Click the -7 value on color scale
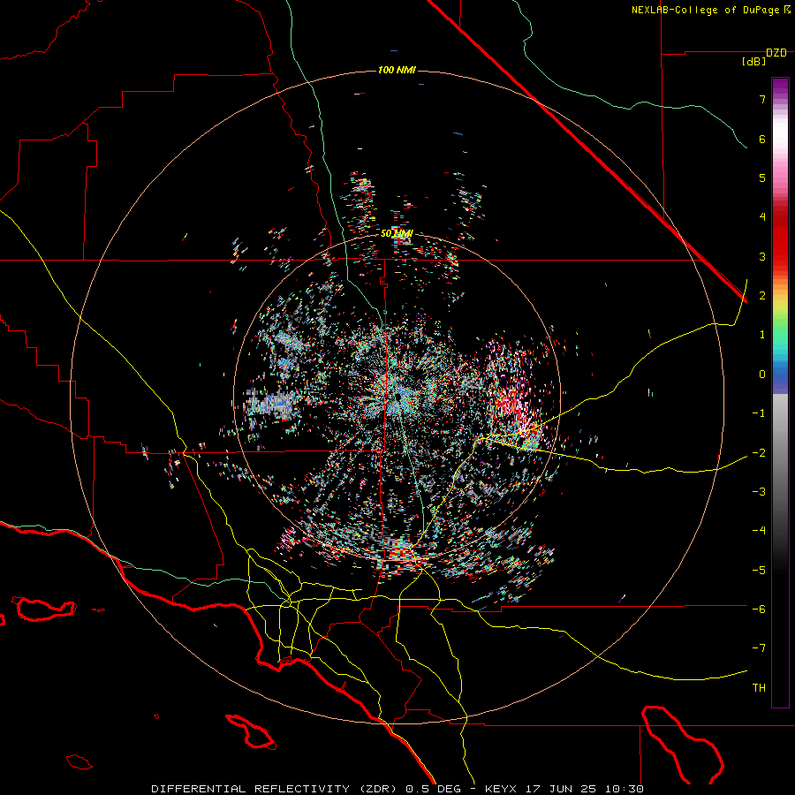 pos(759,648)
